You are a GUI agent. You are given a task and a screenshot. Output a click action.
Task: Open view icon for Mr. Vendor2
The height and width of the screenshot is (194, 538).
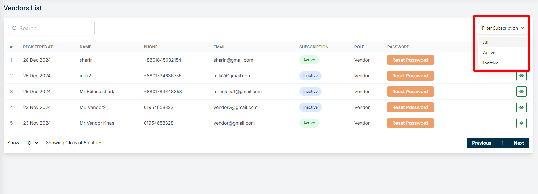521,107
